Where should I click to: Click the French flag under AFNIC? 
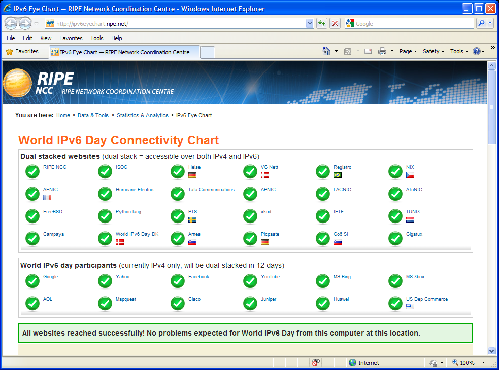(x=47, y=197)
